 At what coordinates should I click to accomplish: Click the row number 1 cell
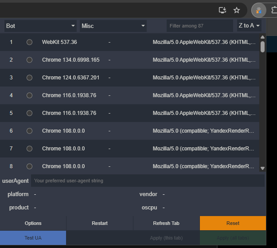click(11, 42)
